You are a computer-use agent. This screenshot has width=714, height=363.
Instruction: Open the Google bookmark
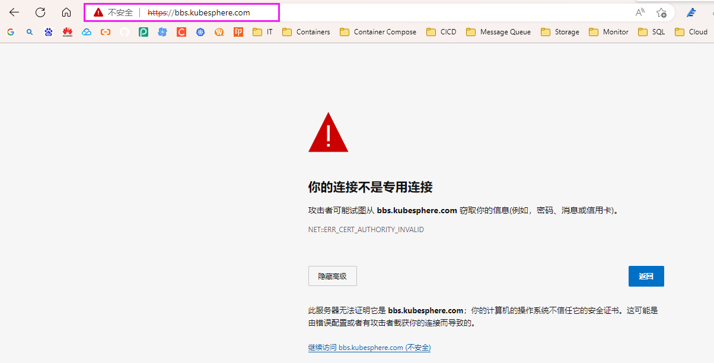tap(11, 32)
